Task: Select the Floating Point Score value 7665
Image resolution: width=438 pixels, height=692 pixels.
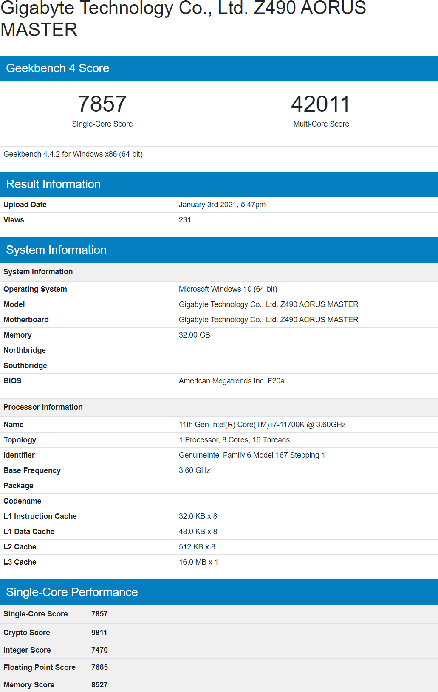Action: tap(99, 667)
